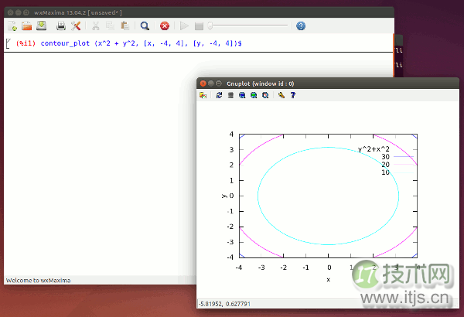Close the Gnuplot window
The image size is (464, 317).
[203, 84]
